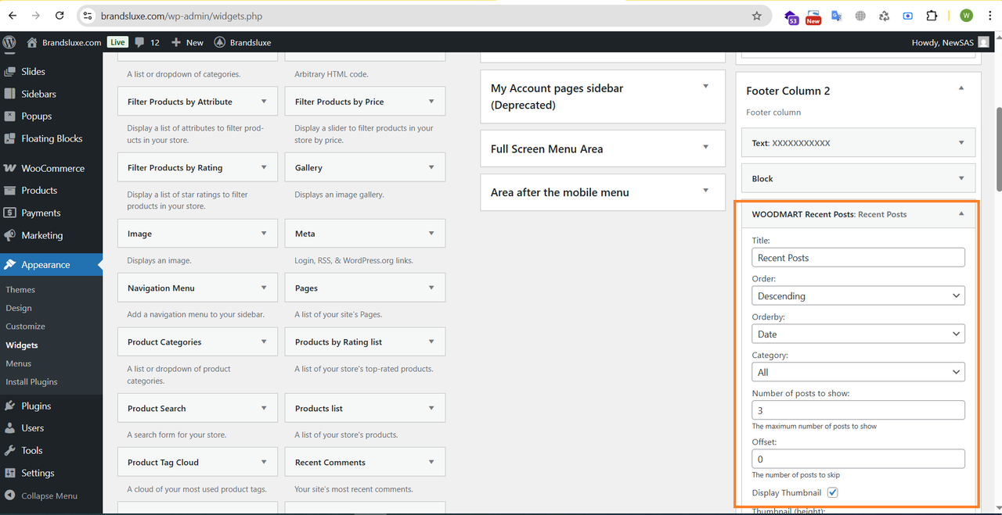
Task: Click the Products archive icon in sidebar
Action: click(10, 190)
